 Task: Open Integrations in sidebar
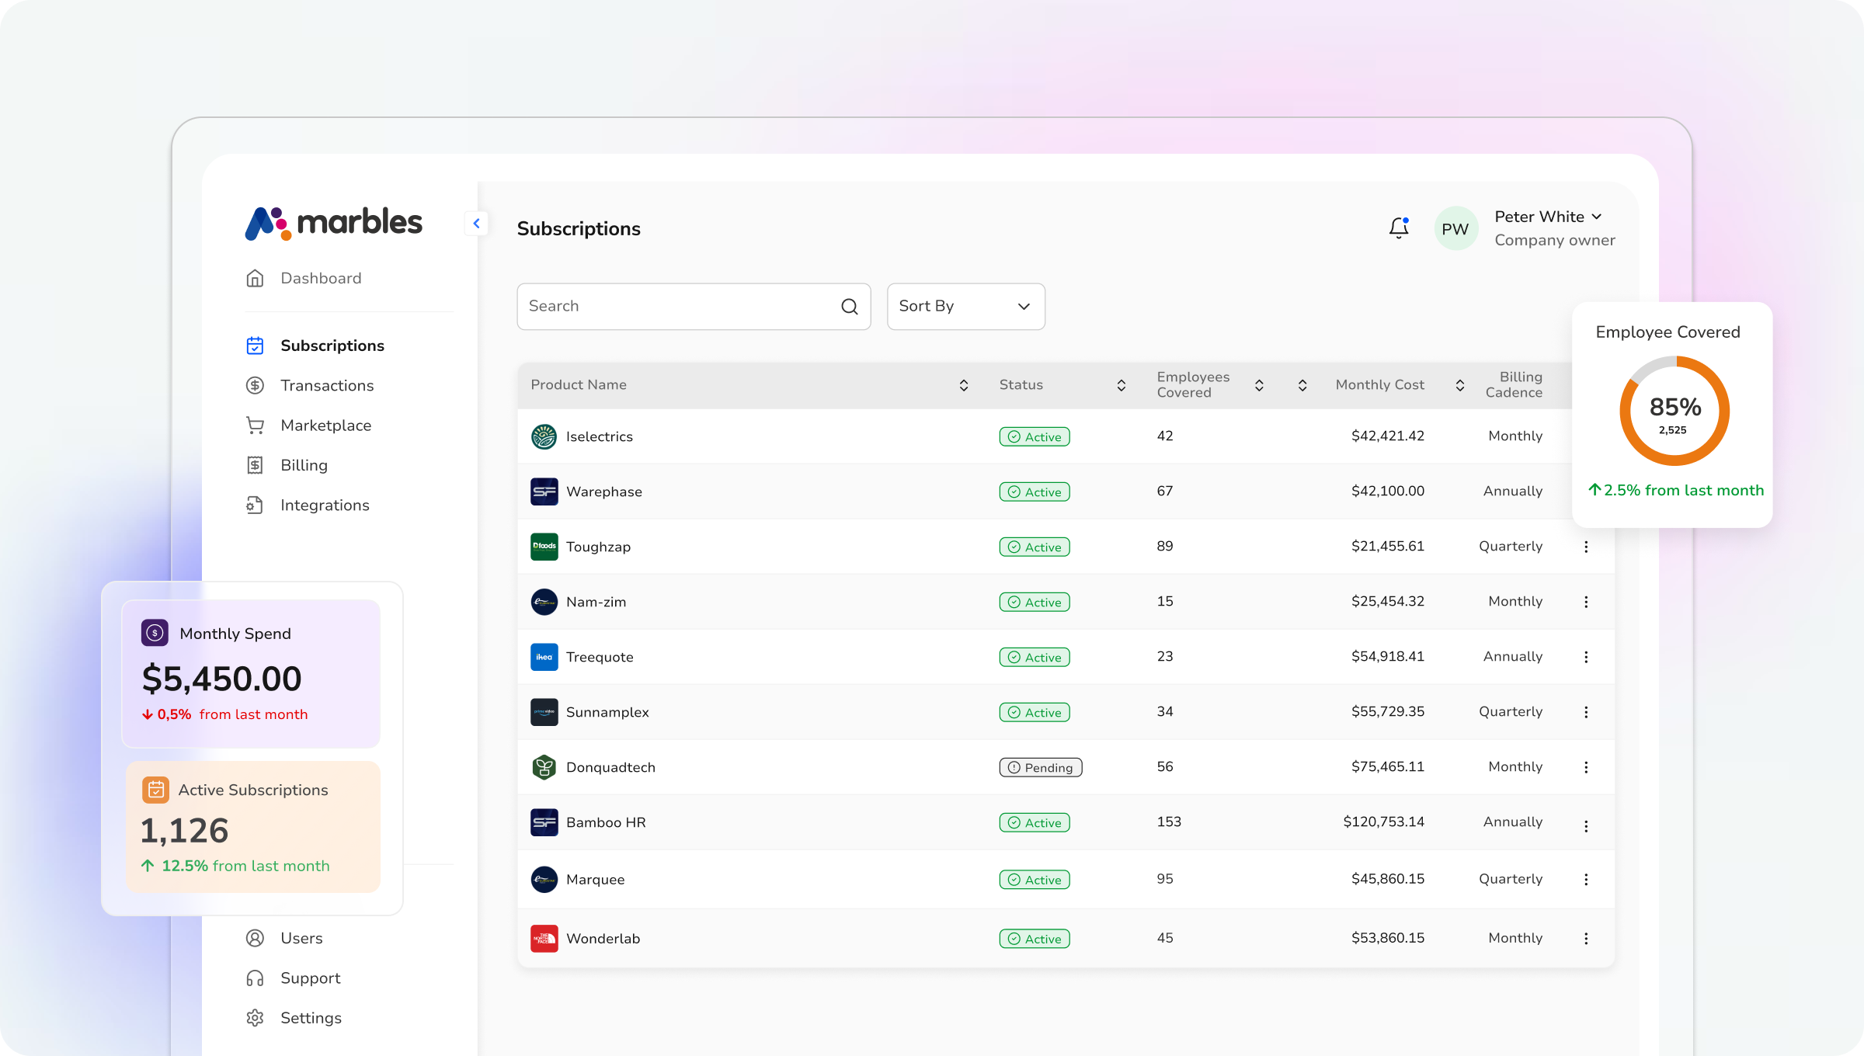tap(308, 505)
